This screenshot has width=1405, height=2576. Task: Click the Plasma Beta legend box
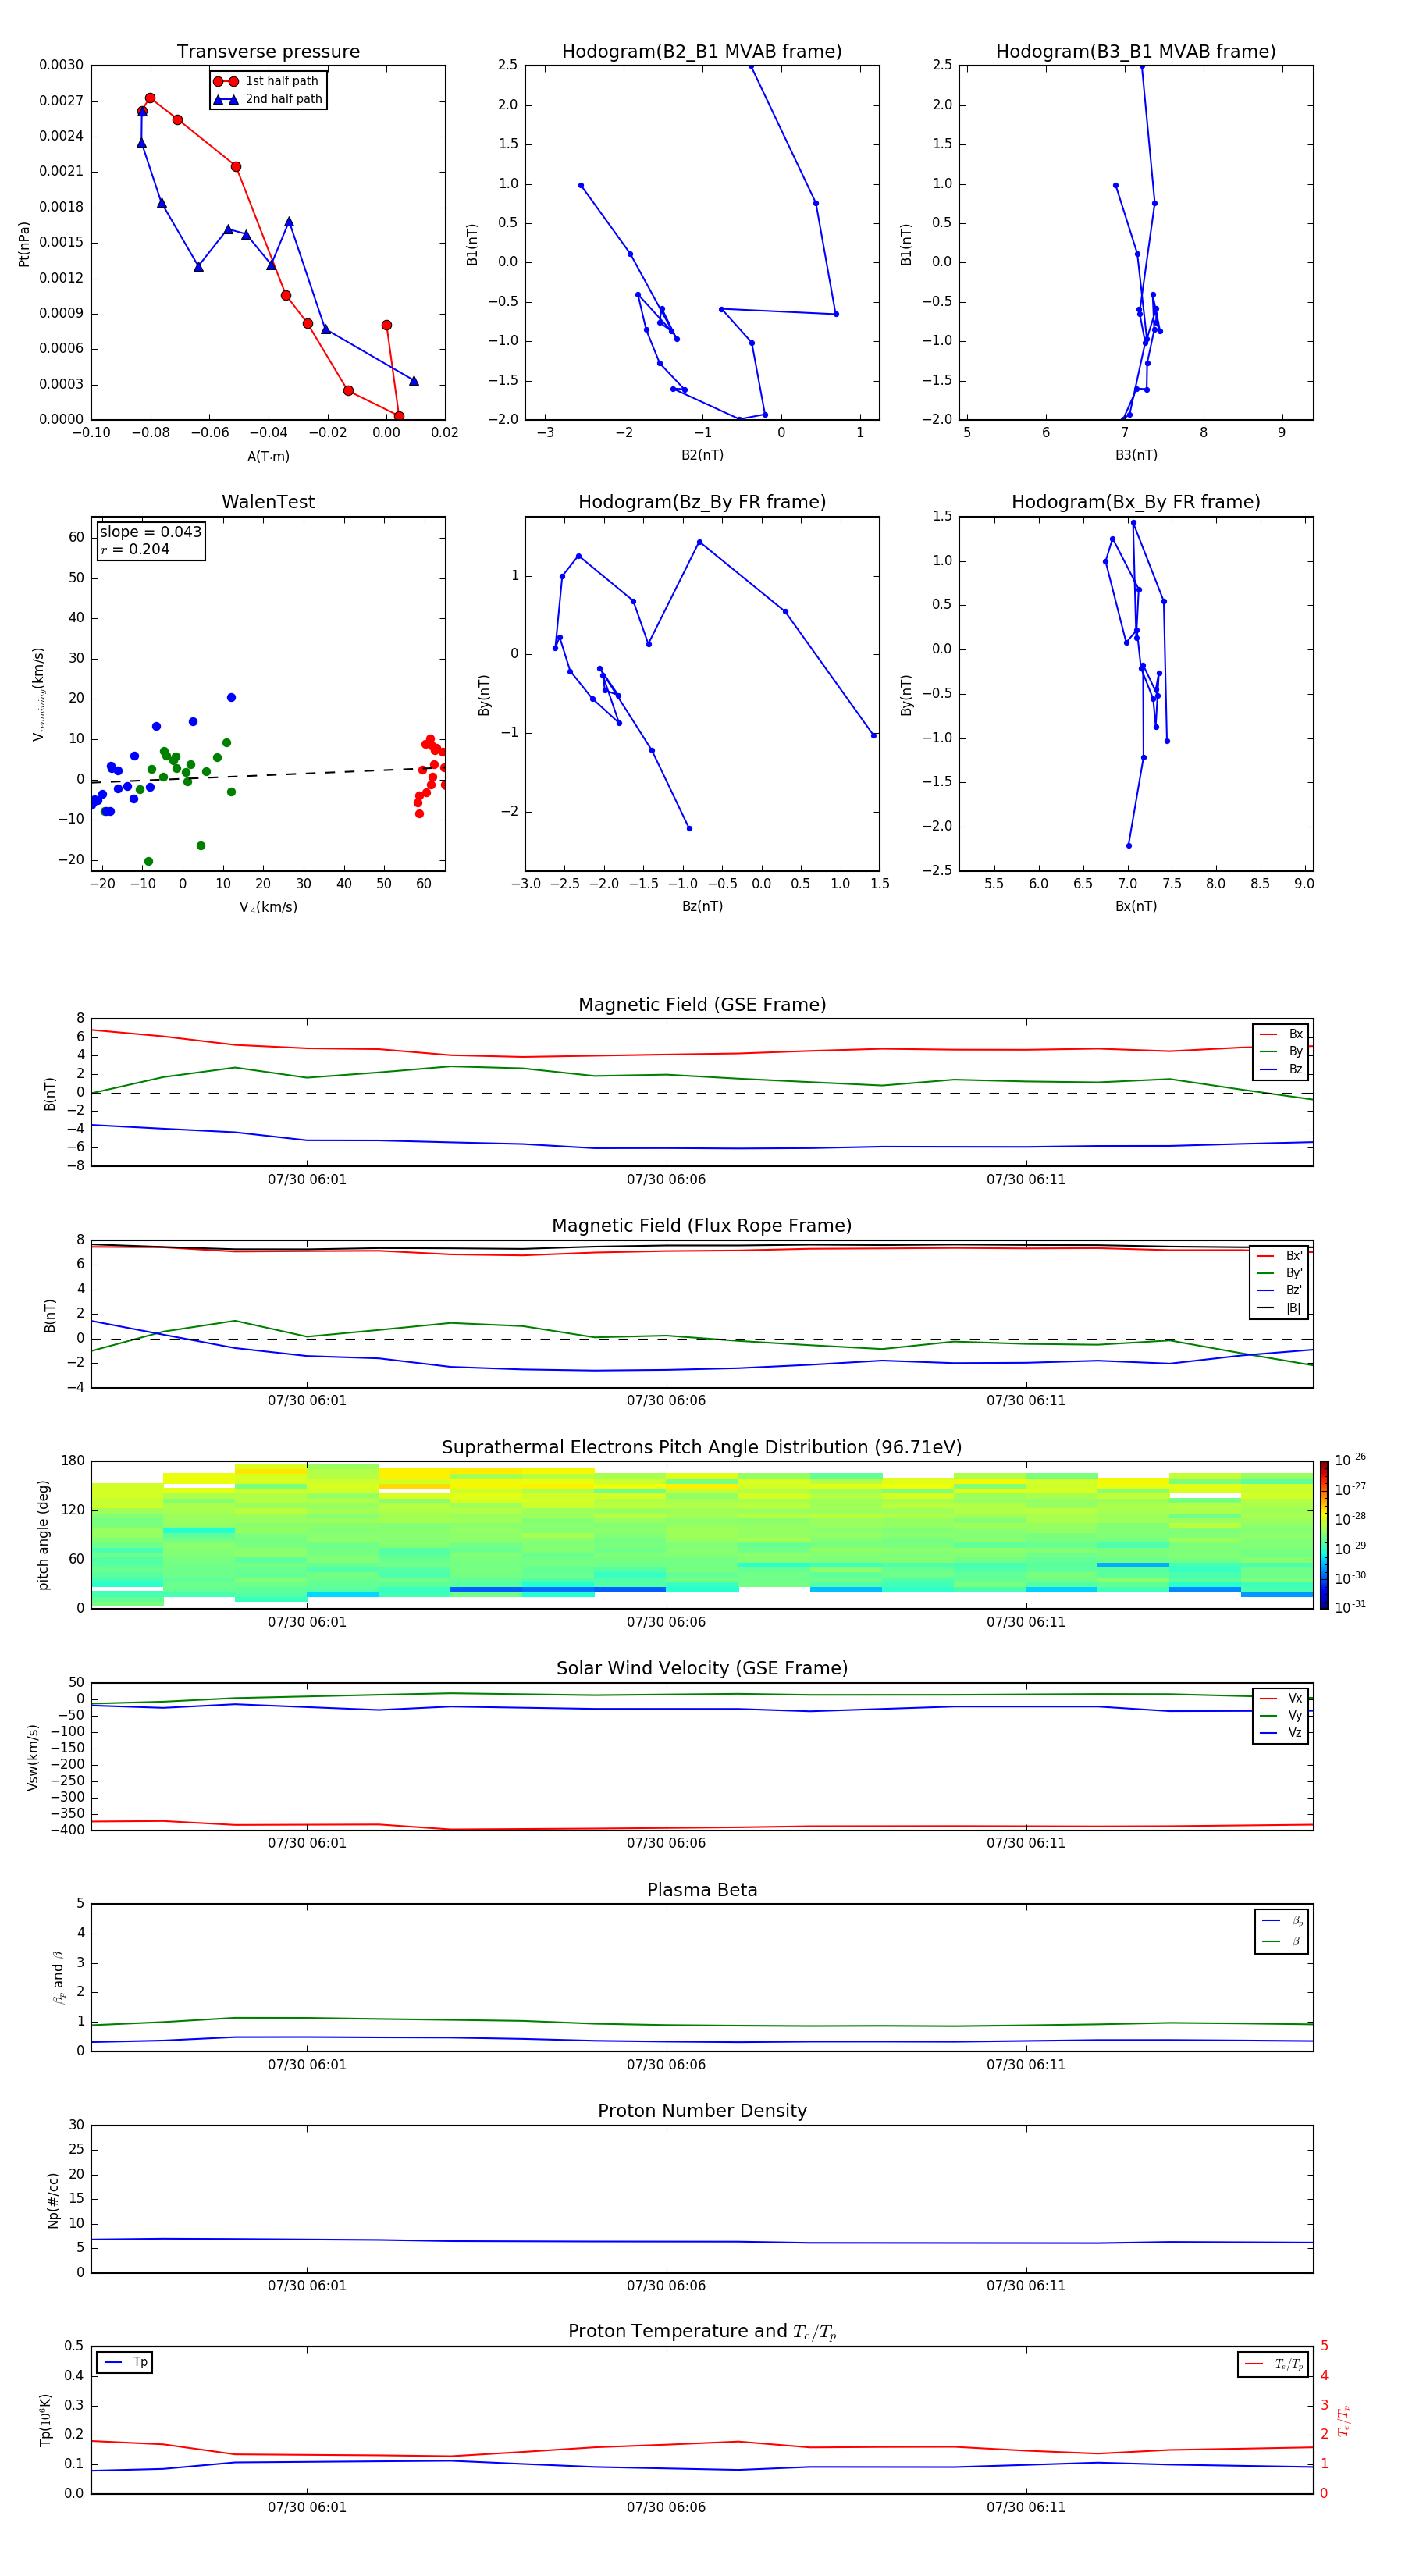click(x=1281, y=1931)
